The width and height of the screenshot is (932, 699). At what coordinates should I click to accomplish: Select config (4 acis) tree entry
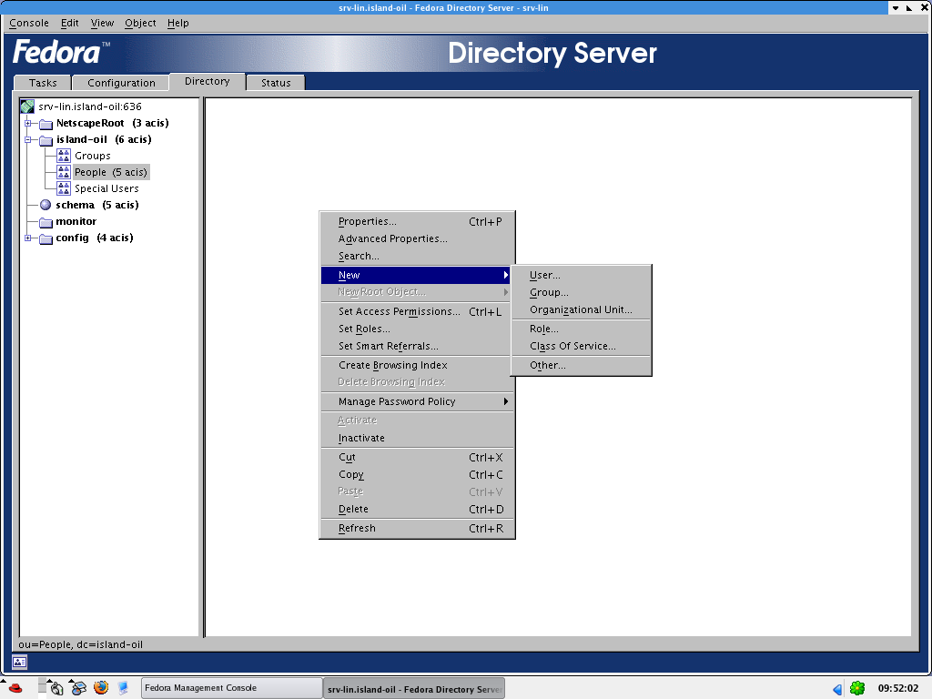pyautogui.click(x=95, y=238)
